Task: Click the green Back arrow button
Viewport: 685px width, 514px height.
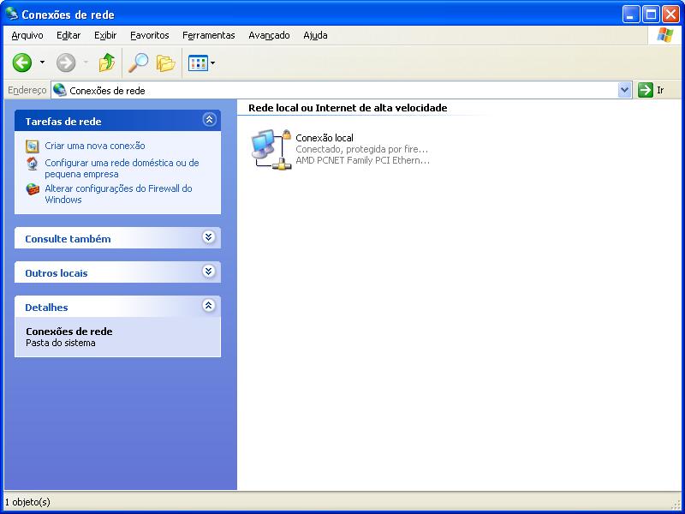Action: [22, 63]
